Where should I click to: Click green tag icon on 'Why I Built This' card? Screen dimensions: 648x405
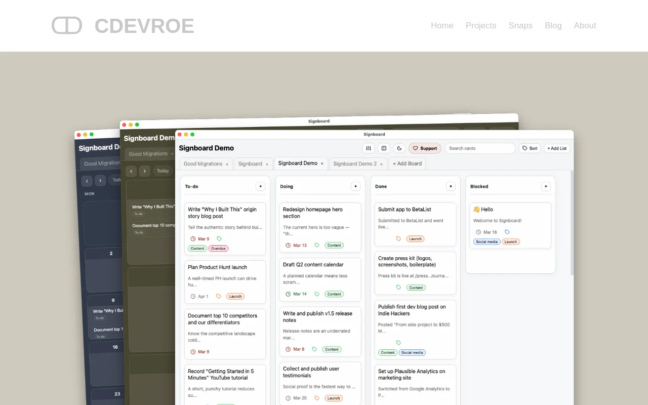point(219,238)
